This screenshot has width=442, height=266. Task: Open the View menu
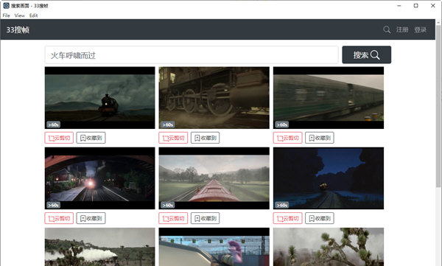pos(19,15)
